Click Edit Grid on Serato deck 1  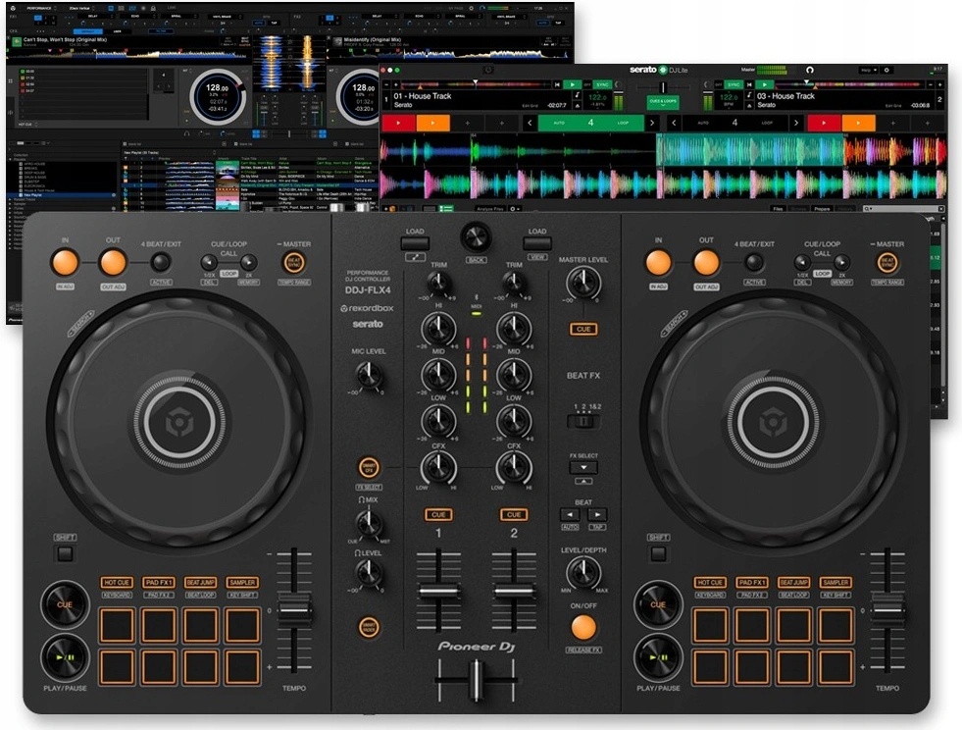[531, 106]
